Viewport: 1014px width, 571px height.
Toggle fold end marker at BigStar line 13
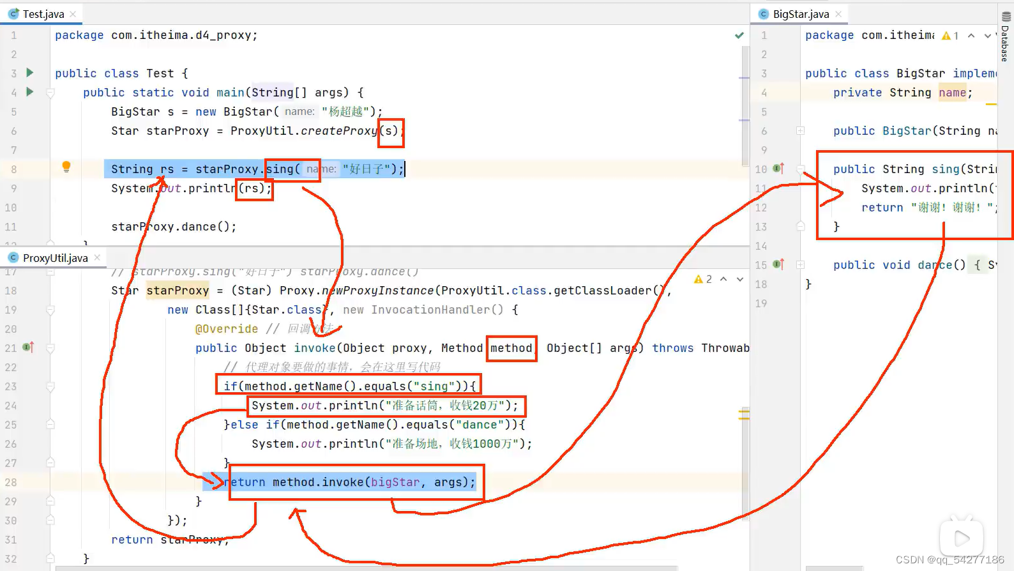tap(801, 225)
